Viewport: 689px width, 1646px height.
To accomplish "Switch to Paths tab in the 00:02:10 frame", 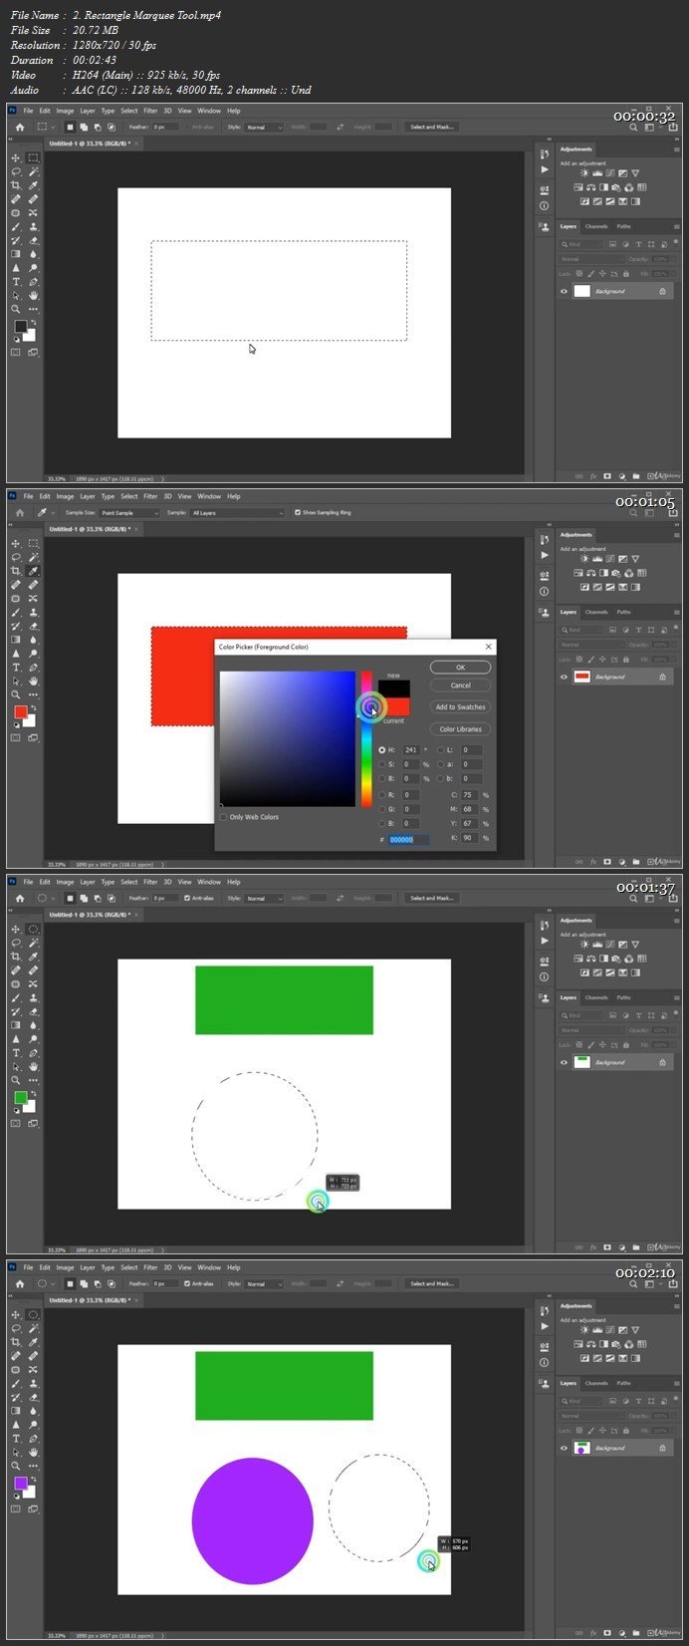I will point(624,1383).
